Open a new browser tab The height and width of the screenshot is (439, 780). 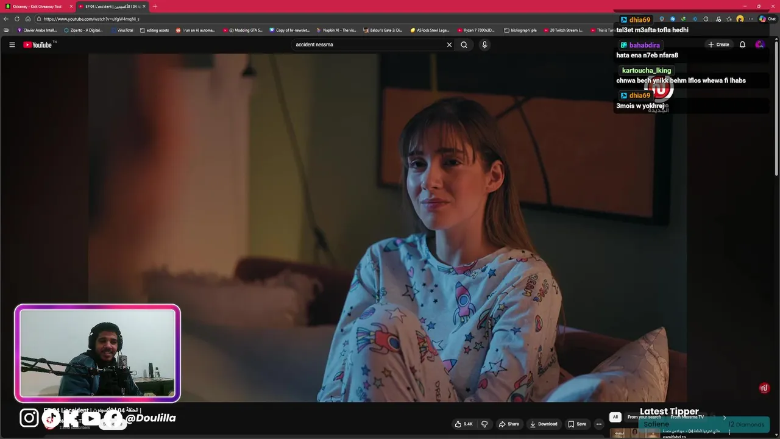[155, 6]
